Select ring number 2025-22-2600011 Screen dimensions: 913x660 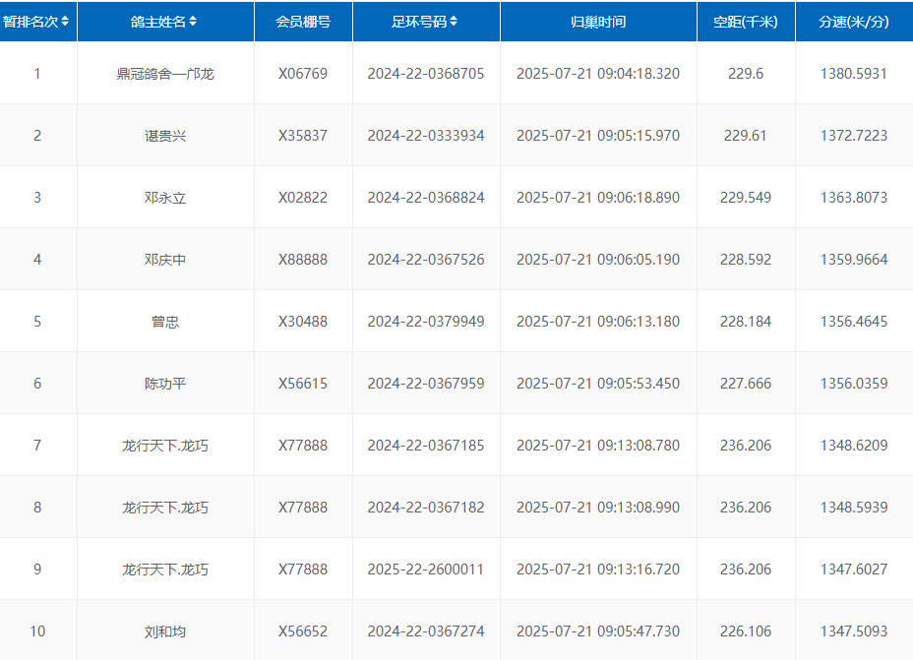coord(425,570)
